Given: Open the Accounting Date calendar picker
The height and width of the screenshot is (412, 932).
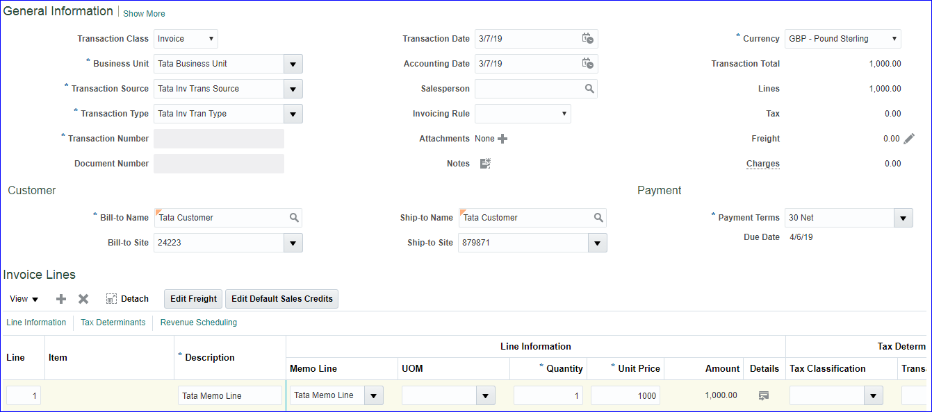Looking at the screenshot, I should coord(587,64).
